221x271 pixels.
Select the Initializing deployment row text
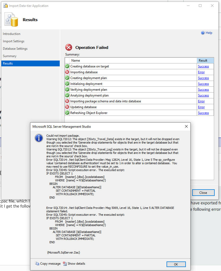click(86, 84)
